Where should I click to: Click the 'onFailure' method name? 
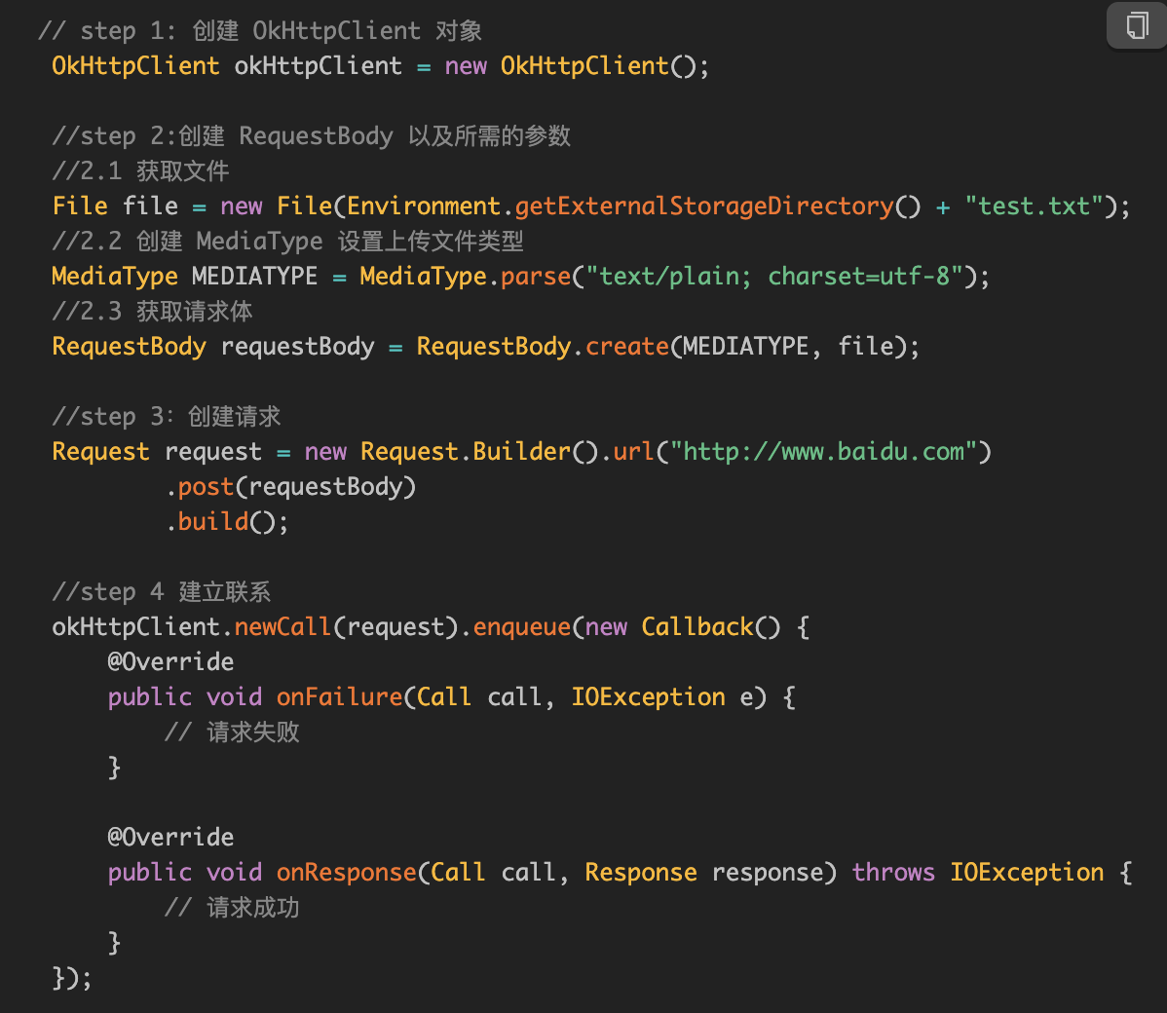[x=339, y=697]
